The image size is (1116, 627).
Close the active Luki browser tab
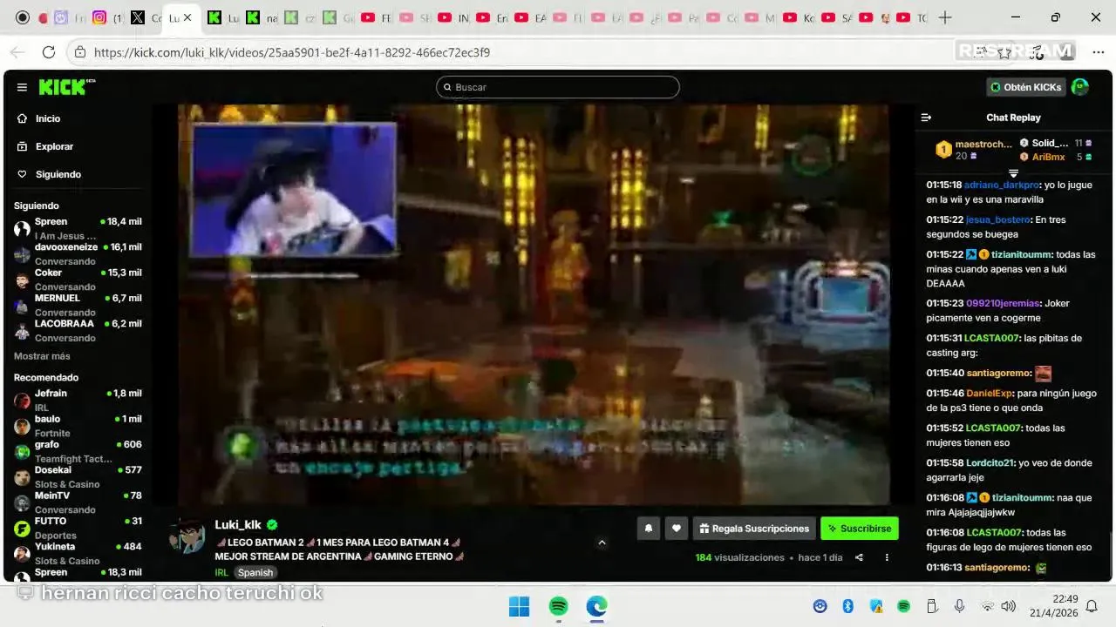click(187, 17)
